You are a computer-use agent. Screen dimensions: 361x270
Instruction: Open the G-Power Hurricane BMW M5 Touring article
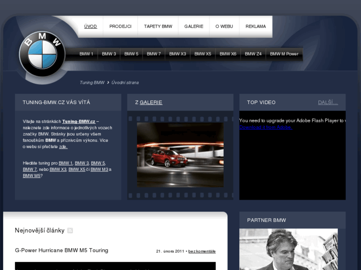(62, 250)
